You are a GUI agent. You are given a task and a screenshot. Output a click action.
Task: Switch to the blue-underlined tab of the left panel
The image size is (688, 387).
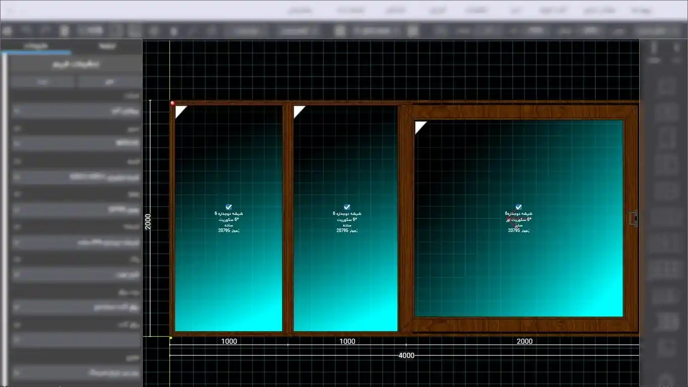pos(36,46)
